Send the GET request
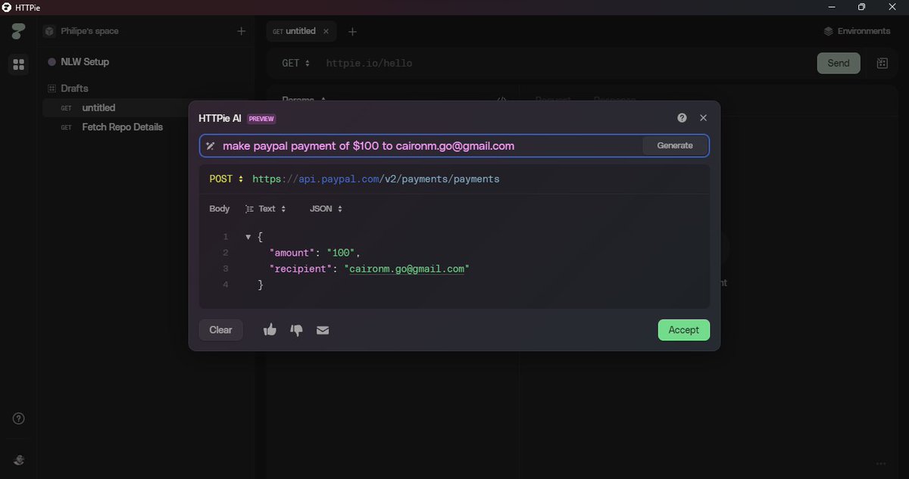Screen dimensions: 909x479 coord(839,63)
